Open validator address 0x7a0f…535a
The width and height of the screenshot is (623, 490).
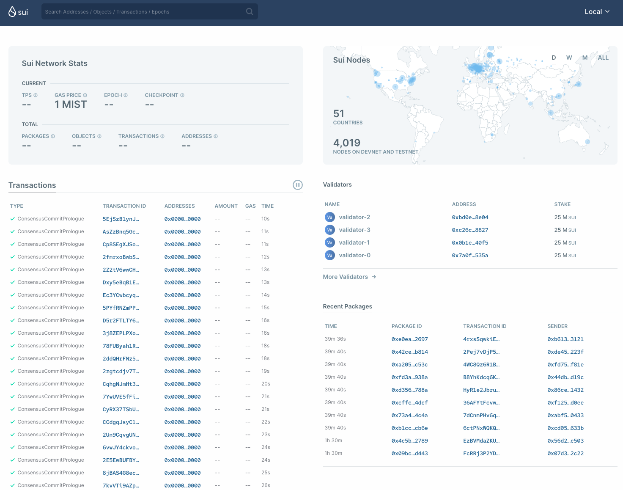pyautogui.click(x=470, y=255)
